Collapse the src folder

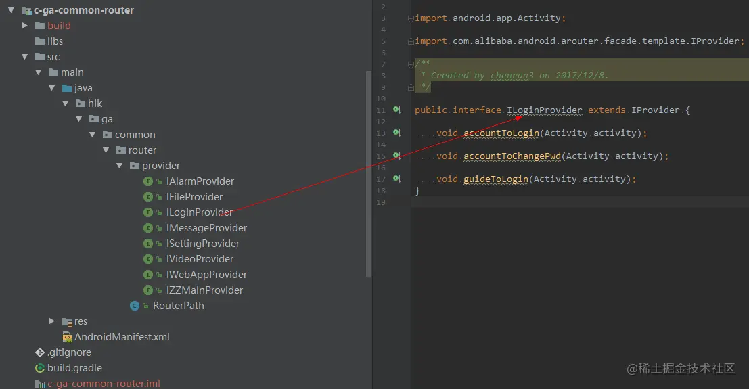click(x=25, y=56)
